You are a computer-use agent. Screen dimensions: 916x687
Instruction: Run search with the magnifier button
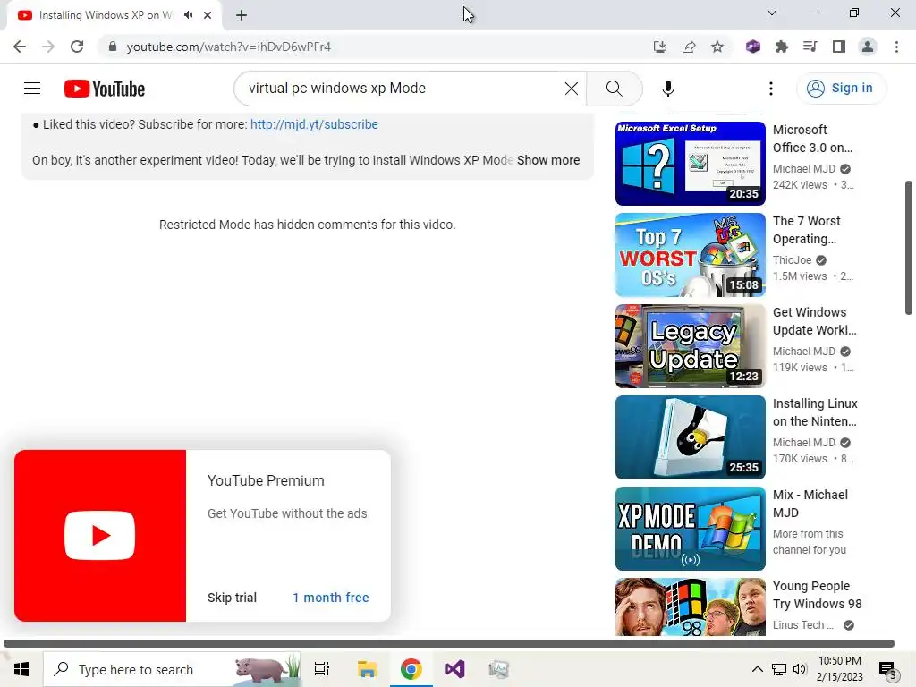tap(614, 89)
